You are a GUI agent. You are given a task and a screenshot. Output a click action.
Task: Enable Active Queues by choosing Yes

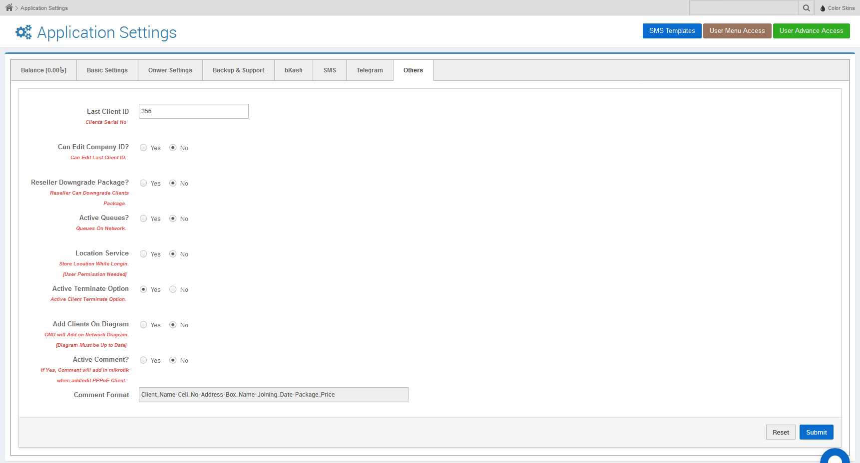143,219
